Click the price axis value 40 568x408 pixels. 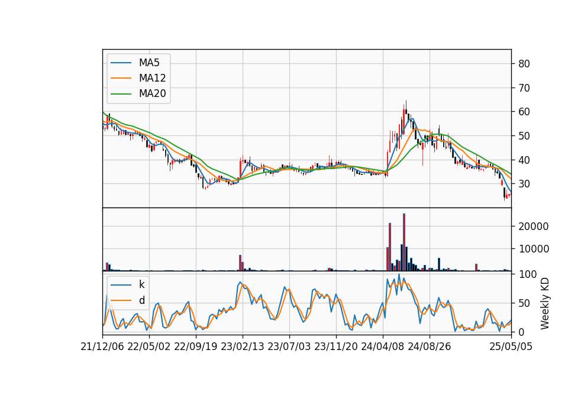(x=524, y=160)
